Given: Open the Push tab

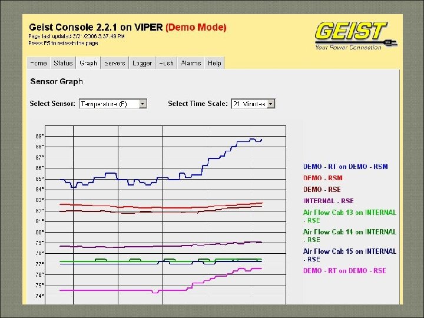Looking at the screenshot, I should click(166, 63).
